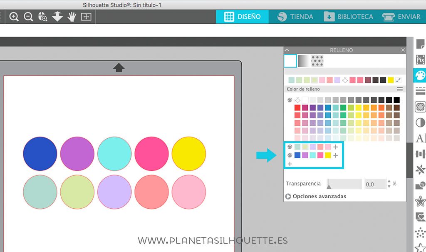Screen dimensions: 426x252
Task: Click the Fill palette panel icon
Action: click(x=420, y=75)
